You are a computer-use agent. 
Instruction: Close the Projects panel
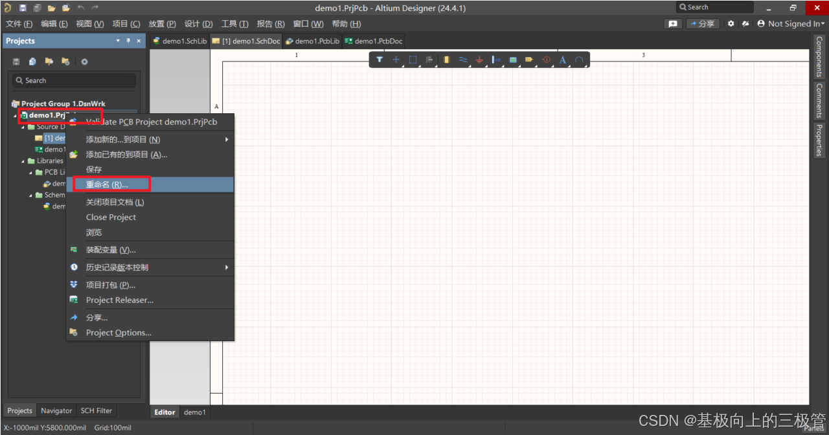point(138,41)
